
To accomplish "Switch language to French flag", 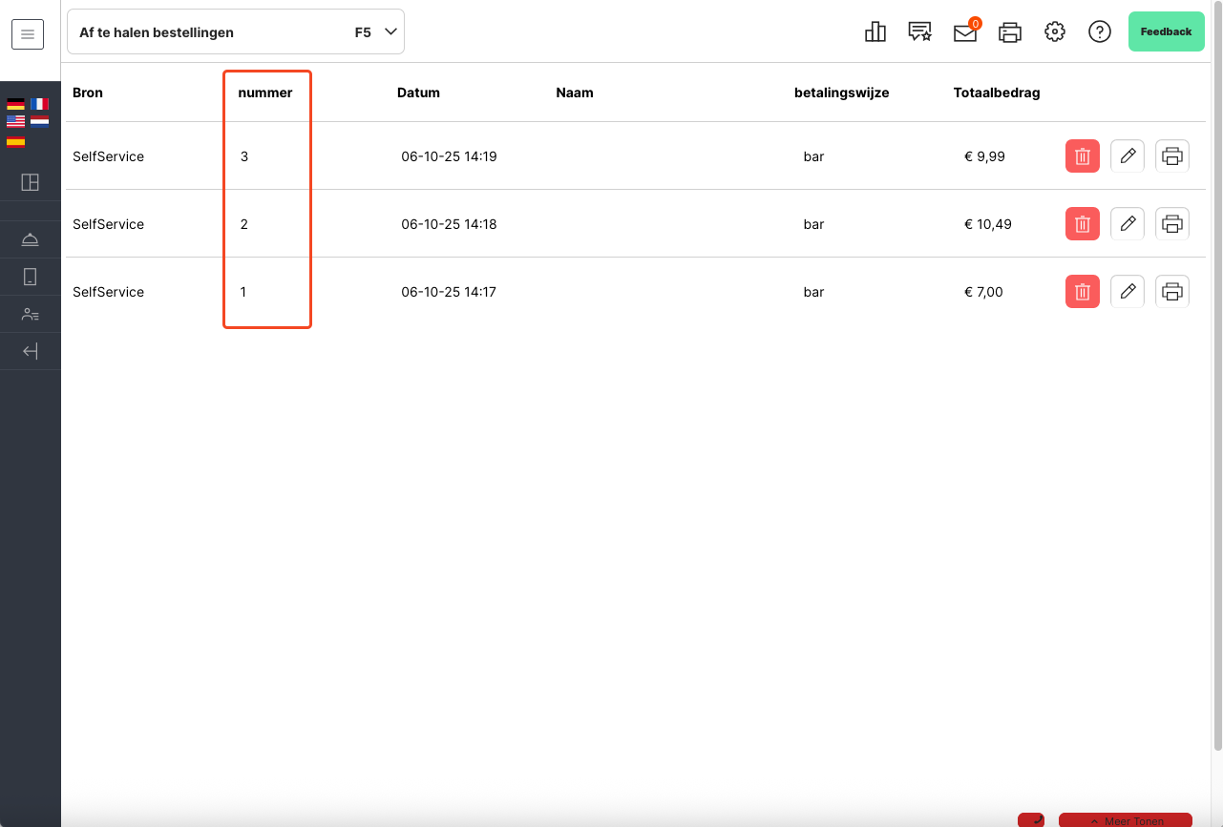I will coord(39,104).
